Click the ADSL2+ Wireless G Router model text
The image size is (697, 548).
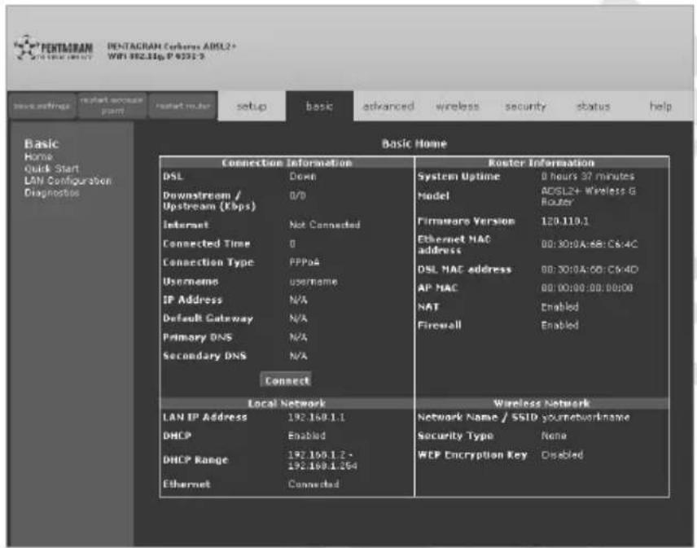(x=588, y=196)
